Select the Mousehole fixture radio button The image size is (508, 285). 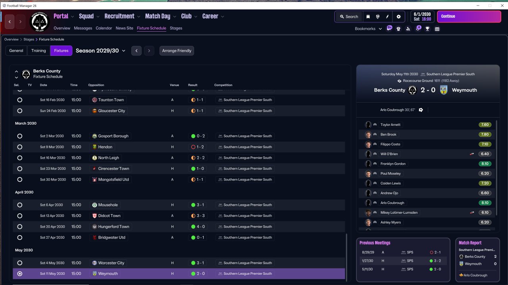tap(20, 205)
